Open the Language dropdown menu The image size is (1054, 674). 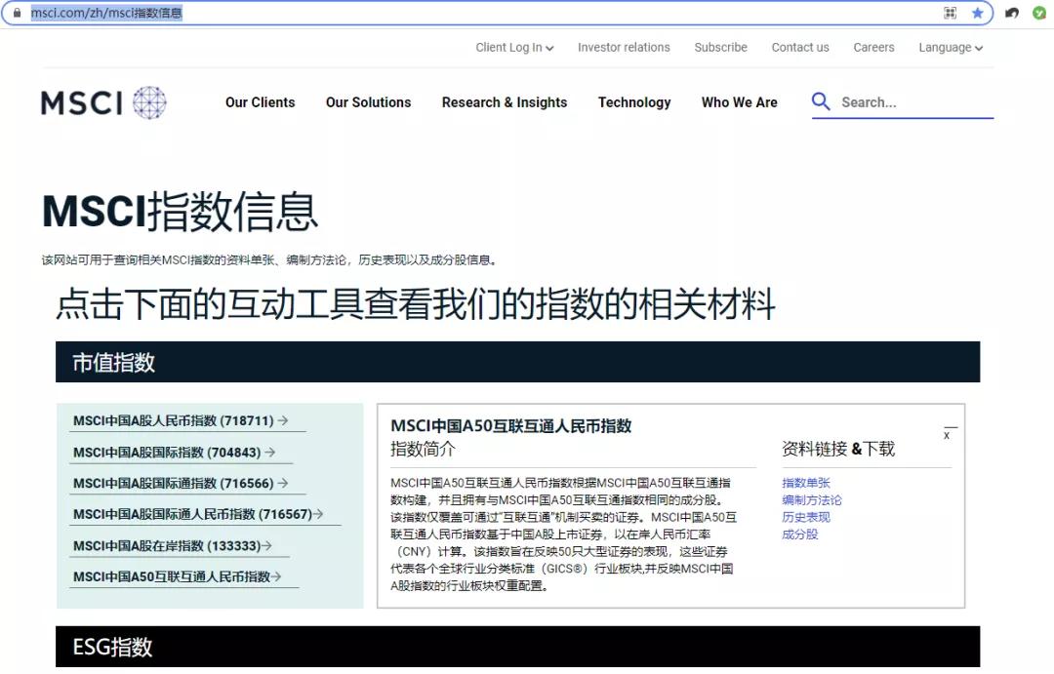(x=950, y=47)
